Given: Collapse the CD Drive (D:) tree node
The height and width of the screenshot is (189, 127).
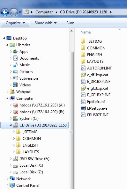Looking at the screenshot, I should pos(11,125).
